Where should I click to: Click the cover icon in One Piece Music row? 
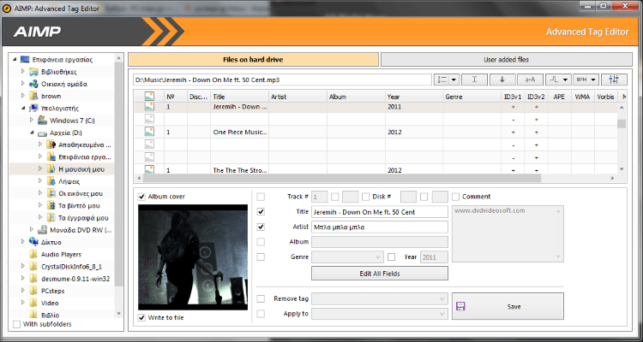coord(149,133)
